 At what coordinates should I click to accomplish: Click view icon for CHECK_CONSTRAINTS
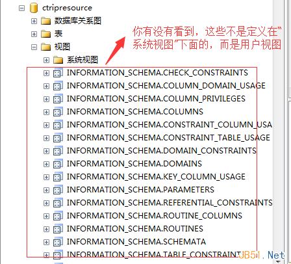(58, 73)
